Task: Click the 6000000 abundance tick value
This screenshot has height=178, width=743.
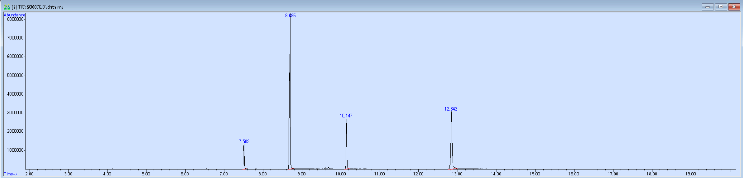Action: click(15, 57)
